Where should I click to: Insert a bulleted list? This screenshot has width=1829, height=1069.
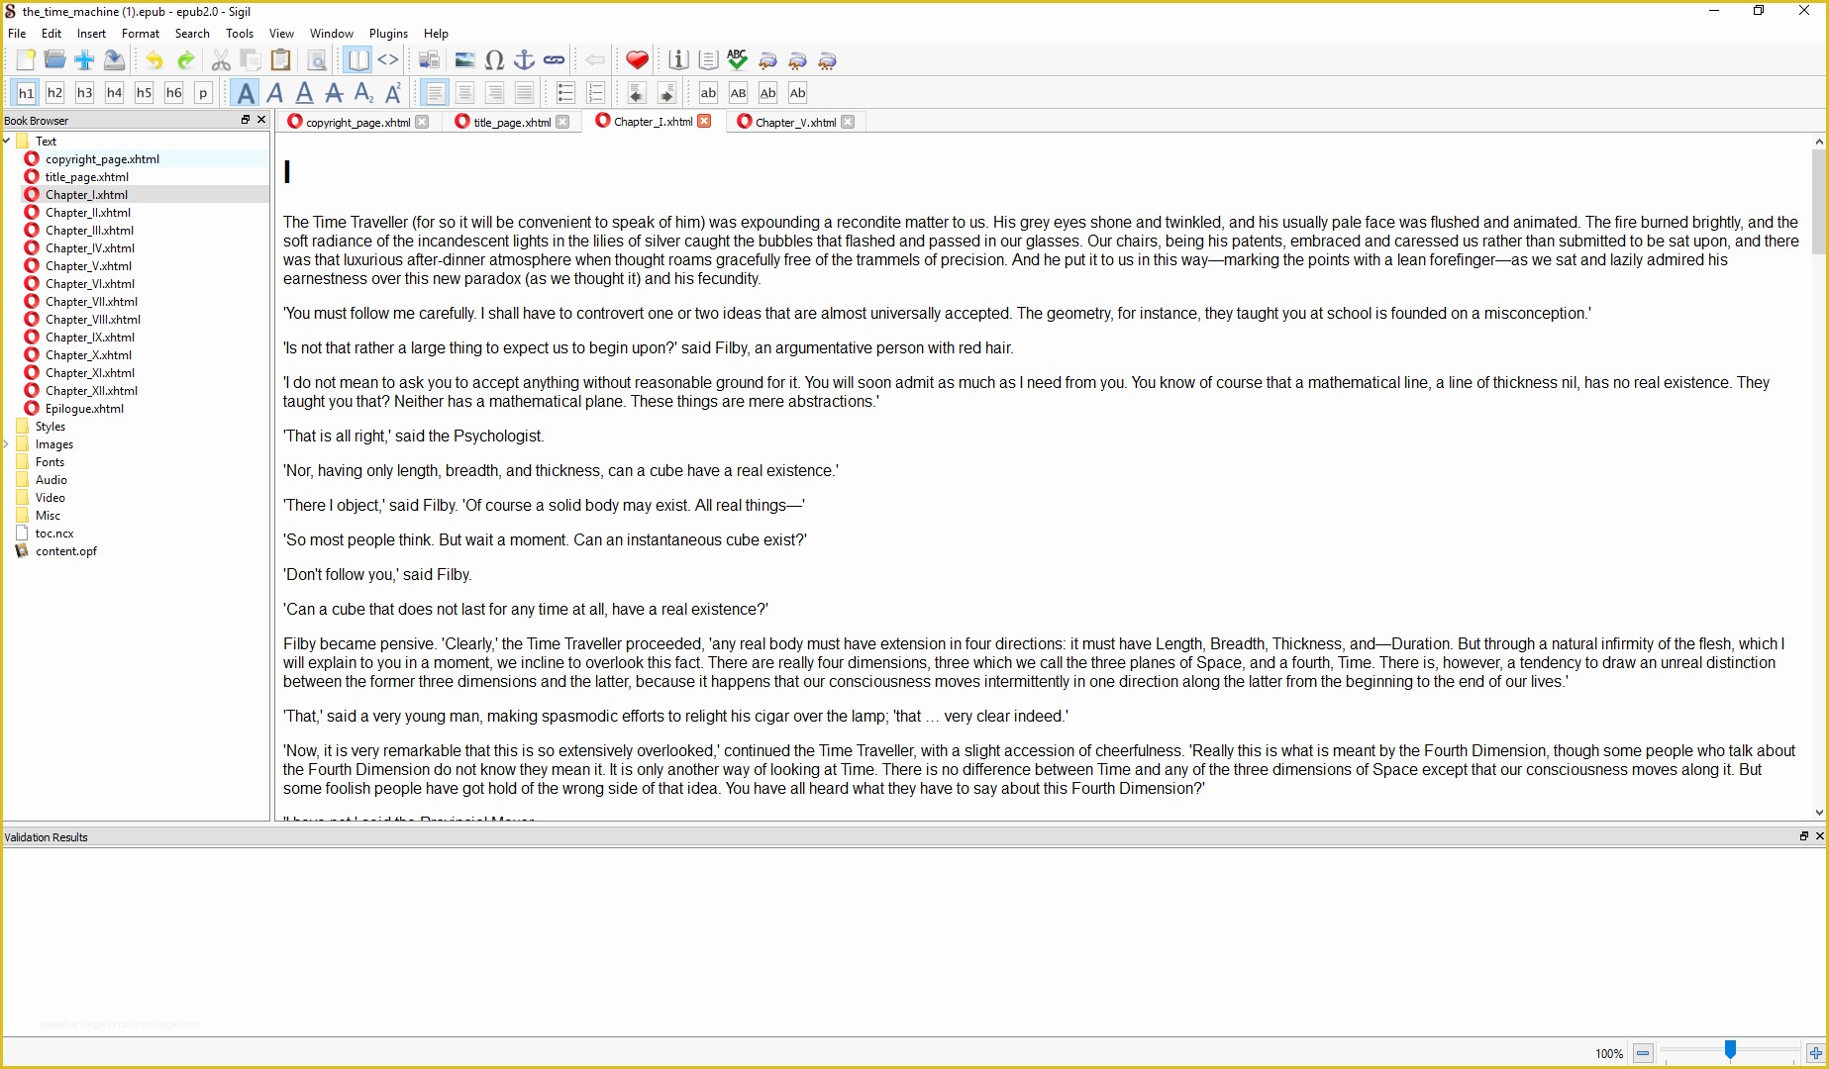click(565, 93)
